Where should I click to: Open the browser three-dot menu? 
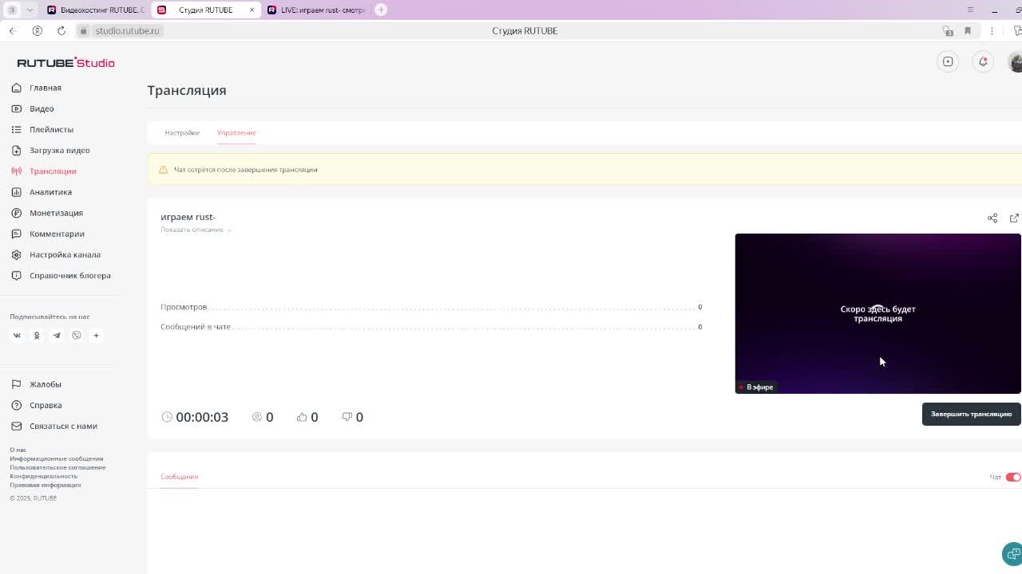992,30
